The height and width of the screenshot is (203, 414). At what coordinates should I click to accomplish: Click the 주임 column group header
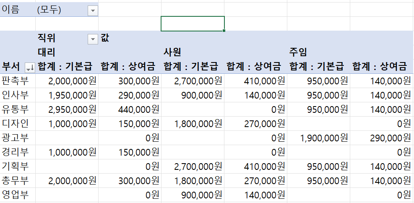pos(298,52)
